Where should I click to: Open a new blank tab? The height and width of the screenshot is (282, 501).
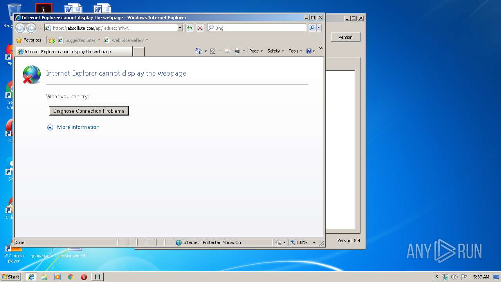coord(139,52)
